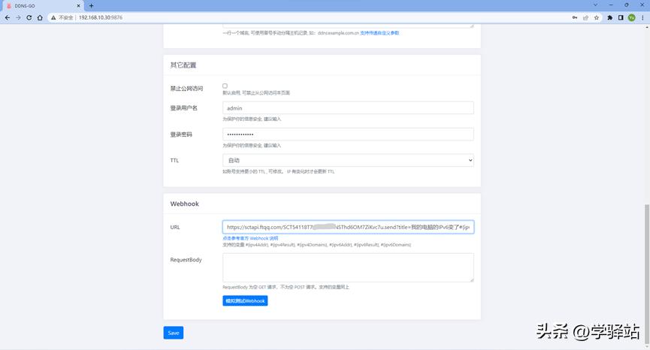Click the Webhook URL input field
The height and width of the screenshot is (350, 650).
pos(348,227)
